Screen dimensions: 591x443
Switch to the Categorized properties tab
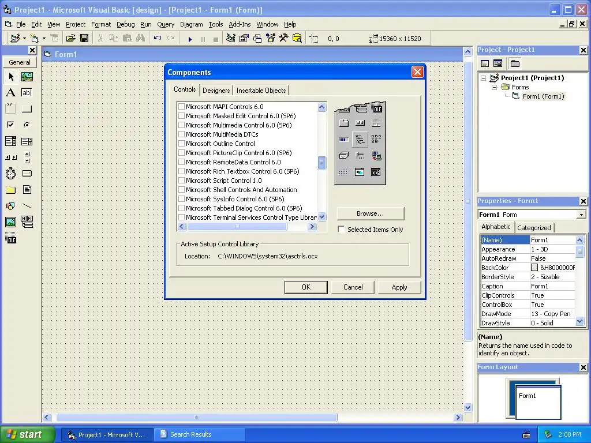[x=534, y=227]
